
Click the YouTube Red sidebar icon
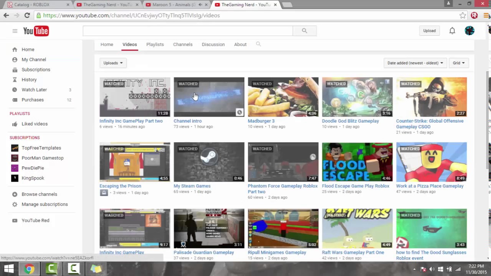click(15, 220)
